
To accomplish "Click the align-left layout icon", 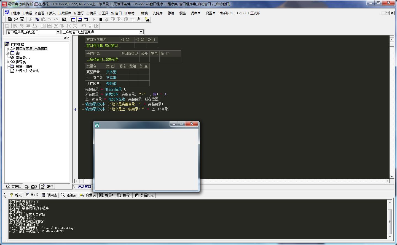I will point(16,26).
